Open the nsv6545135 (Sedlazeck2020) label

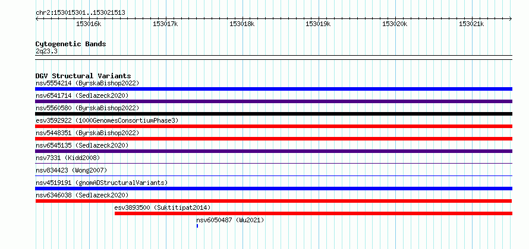[x=82, y=145]
